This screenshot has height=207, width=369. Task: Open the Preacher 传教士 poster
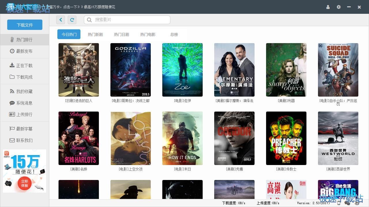(x=286, y=138)
